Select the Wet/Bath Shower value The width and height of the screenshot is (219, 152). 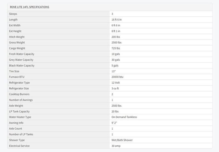[122, 140]
